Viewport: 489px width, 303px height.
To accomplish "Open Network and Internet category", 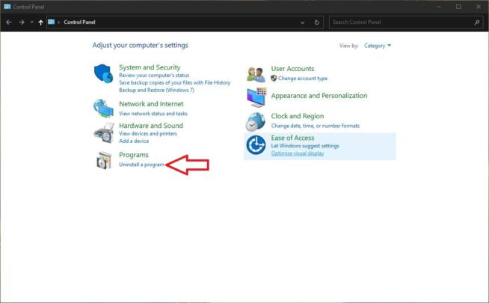I will (151, 104).
